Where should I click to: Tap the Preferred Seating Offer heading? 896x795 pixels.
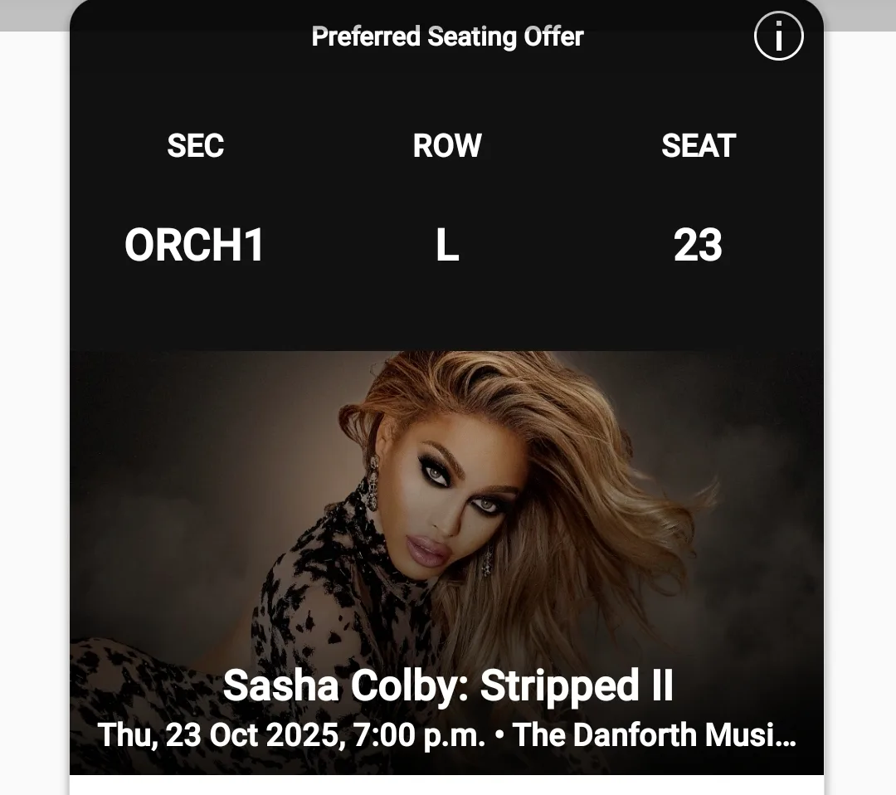pos(447,37)
